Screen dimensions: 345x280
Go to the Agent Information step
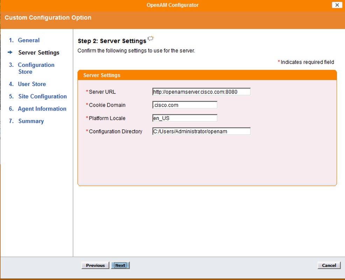point(42,108)
